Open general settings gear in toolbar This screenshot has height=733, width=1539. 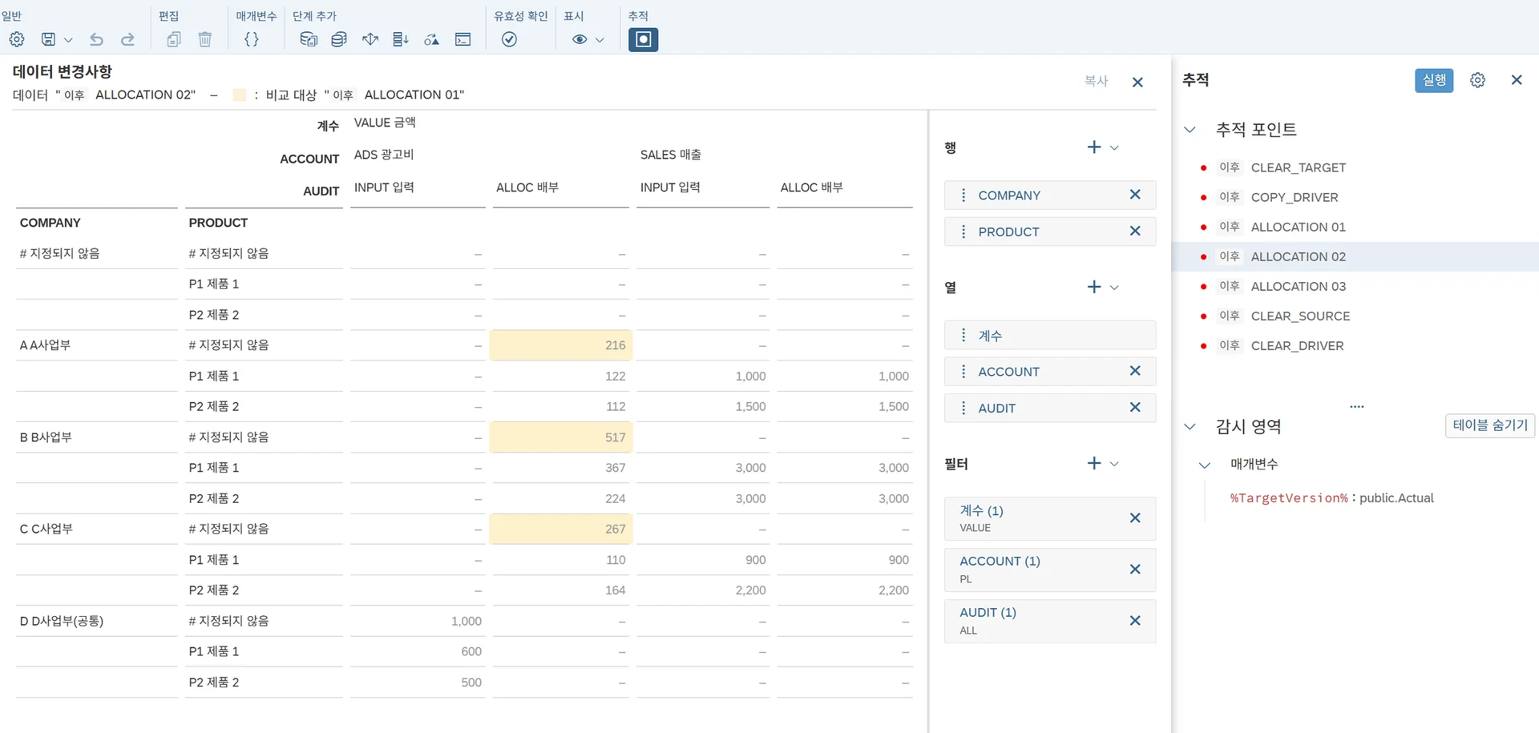pyautogui.click(x=17, y=39)
